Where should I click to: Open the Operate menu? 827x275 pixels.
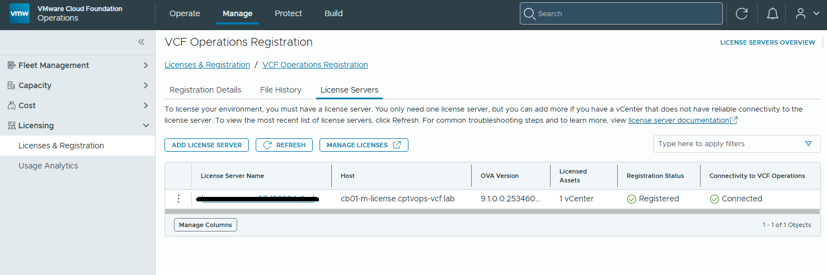(x=185, y=13)
